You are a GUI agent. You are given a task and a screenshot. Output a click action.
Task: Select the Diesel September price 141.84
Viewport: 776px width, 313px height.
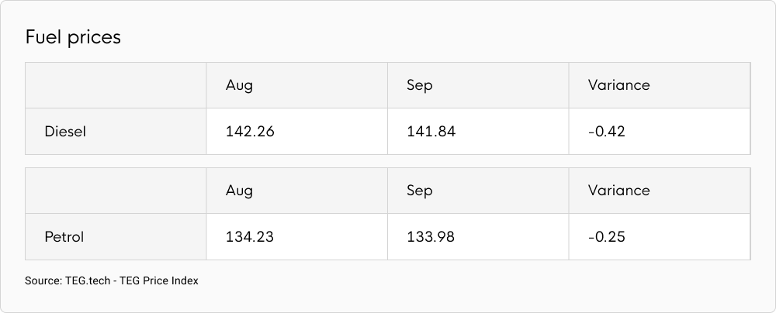431,132
